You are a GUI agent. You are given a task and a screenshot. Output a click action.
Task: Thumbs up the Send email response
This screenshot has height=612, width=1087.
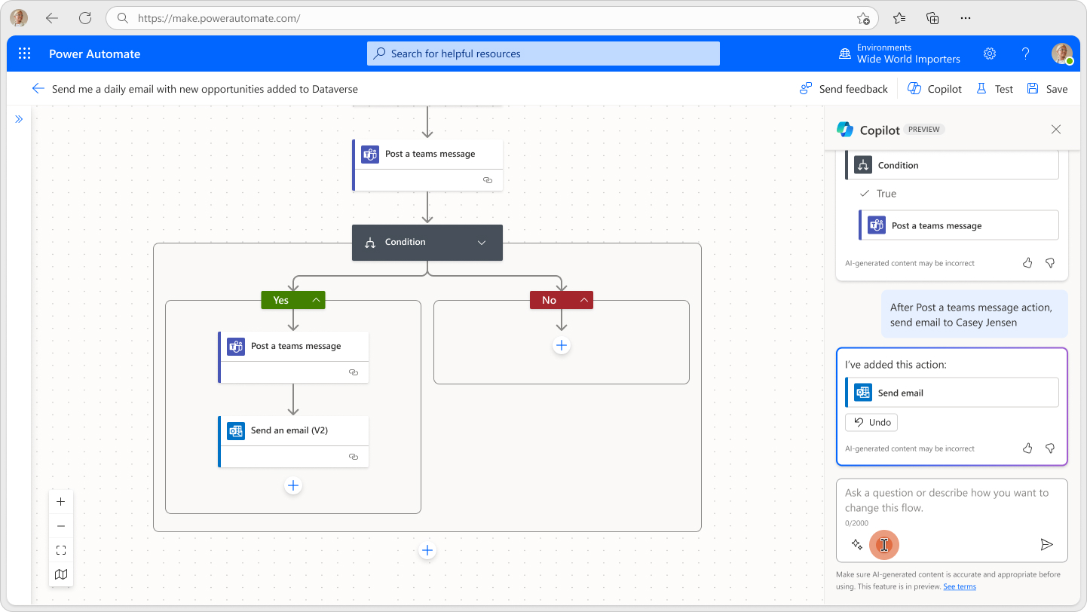click(x=1027, y=448)
